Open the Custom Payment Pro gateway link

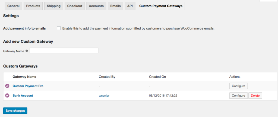click(x=28, y=86)
